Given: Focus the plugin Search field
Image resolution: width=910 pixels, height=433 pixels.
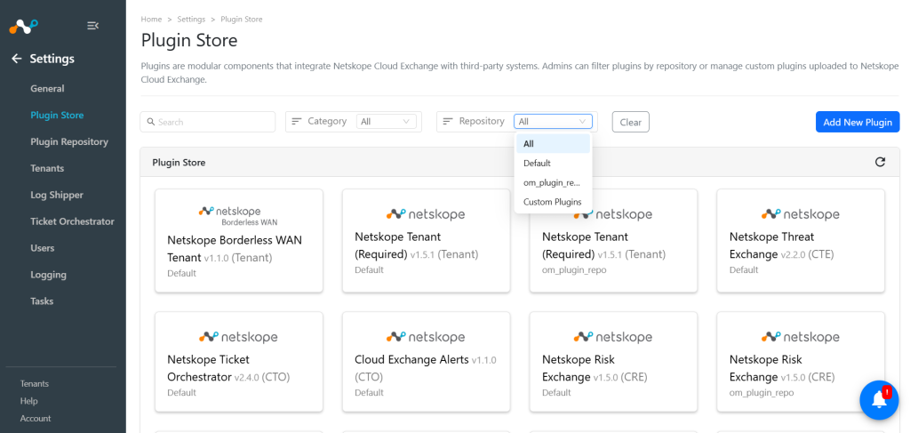Looking at the screenshot, I should coord(207,122).
